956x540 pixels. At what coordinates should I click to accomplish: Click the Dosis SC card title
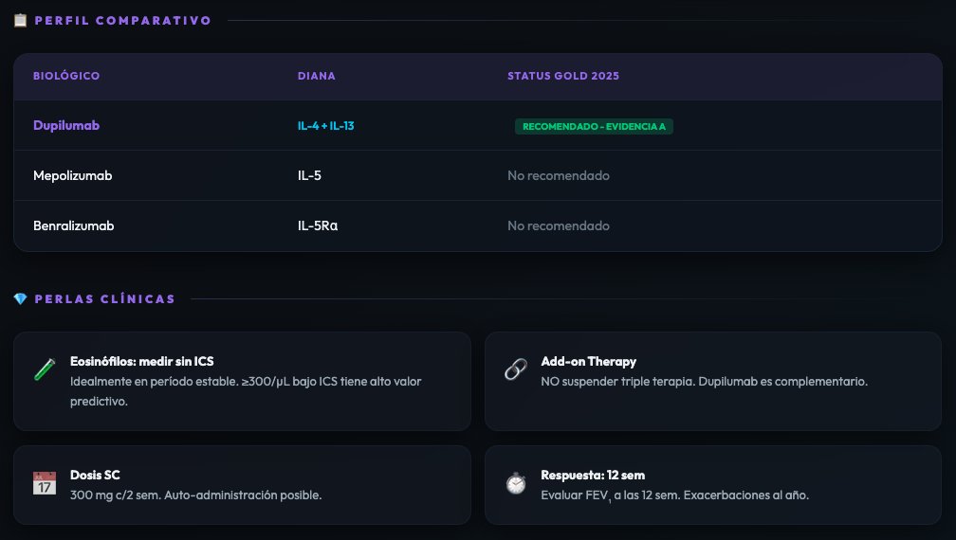pyautogui.click(x=95, y=475)
